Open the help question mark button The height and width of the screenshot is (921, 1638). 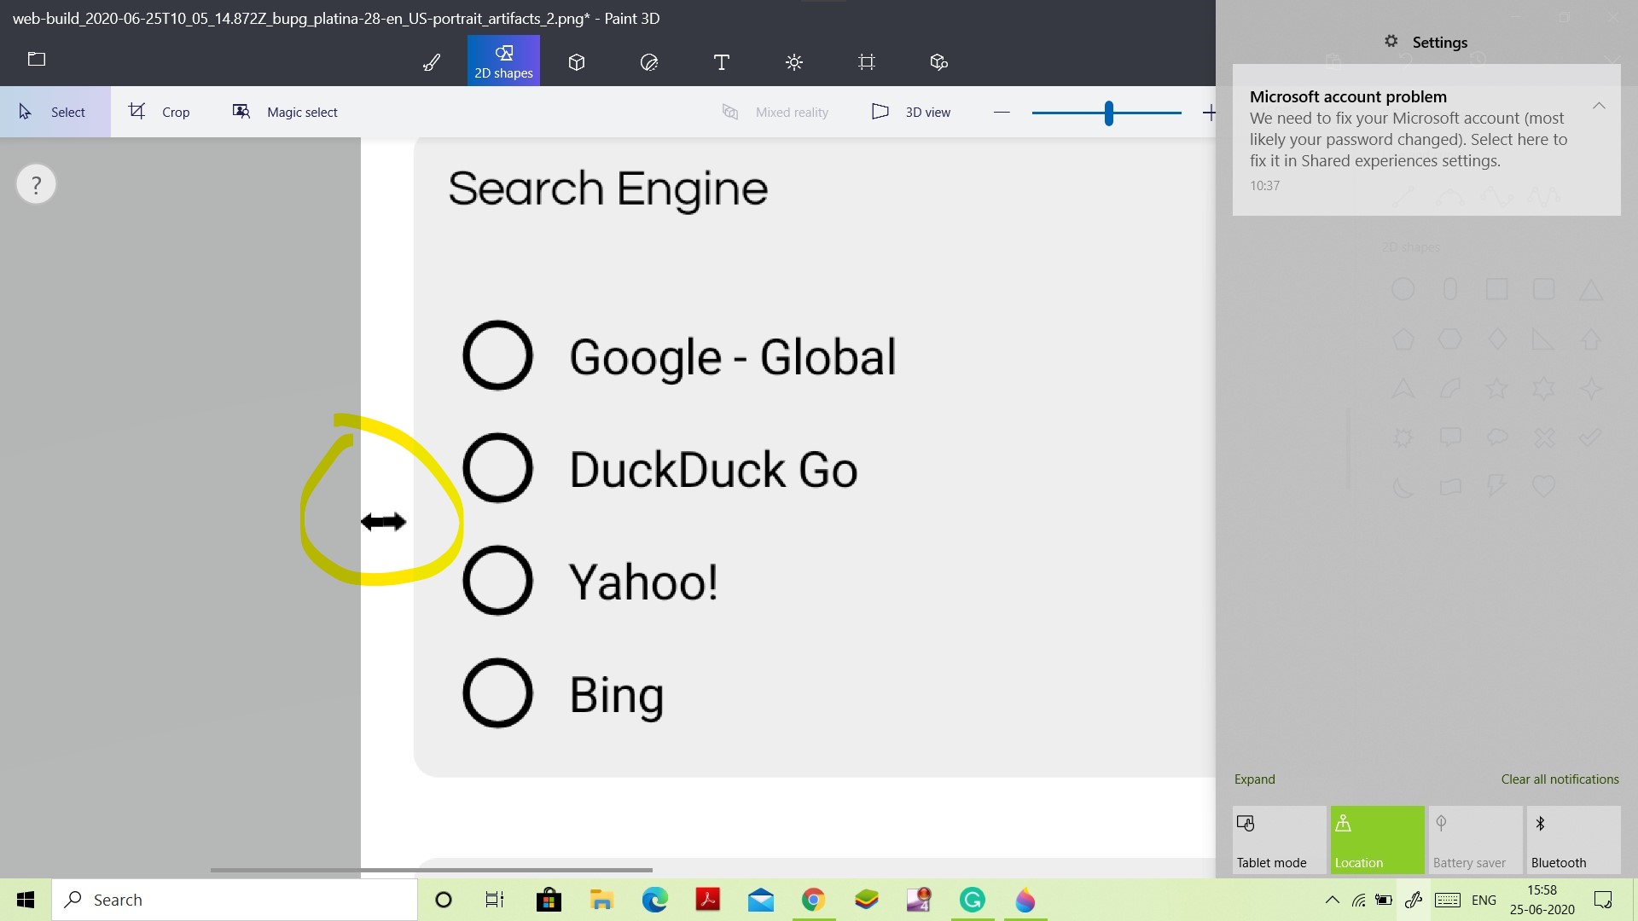[36, 184]
